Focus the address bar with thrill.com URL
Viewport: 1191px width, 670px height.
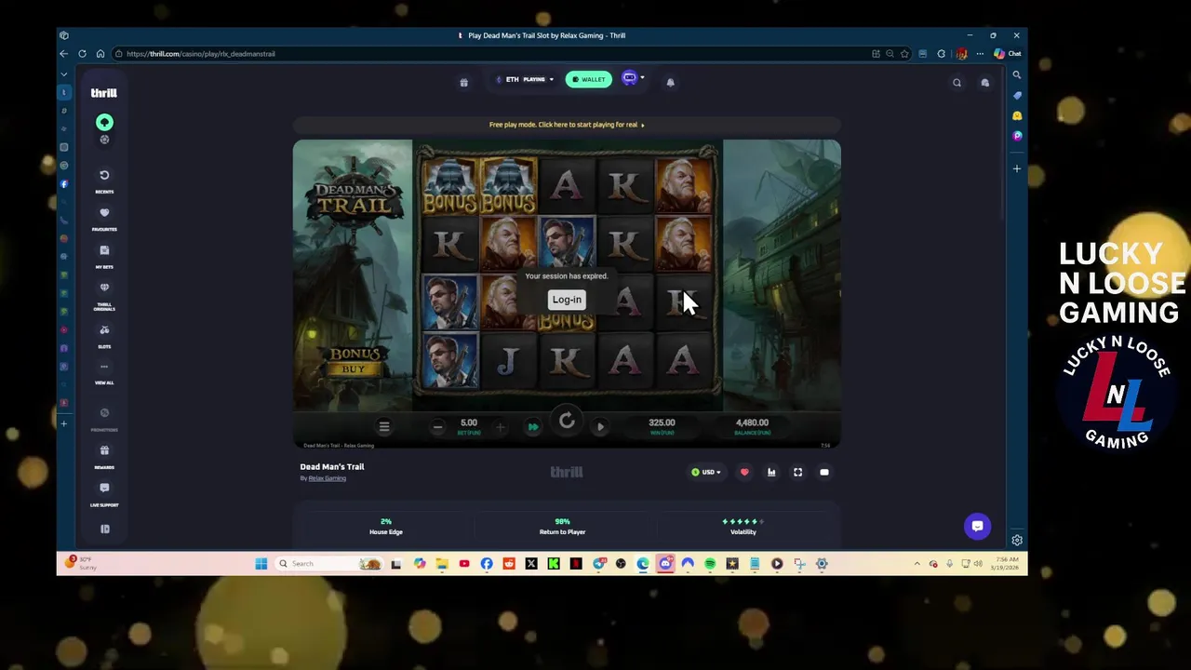tap(489, 54)
